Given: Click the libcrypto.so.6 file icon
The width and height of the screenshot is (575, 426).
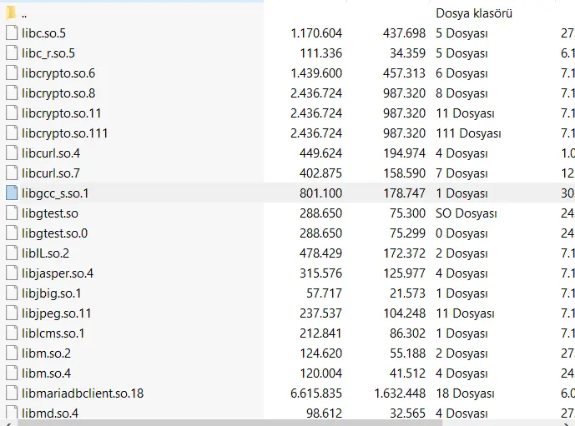Looking at the screenshot, I should 12,73.
